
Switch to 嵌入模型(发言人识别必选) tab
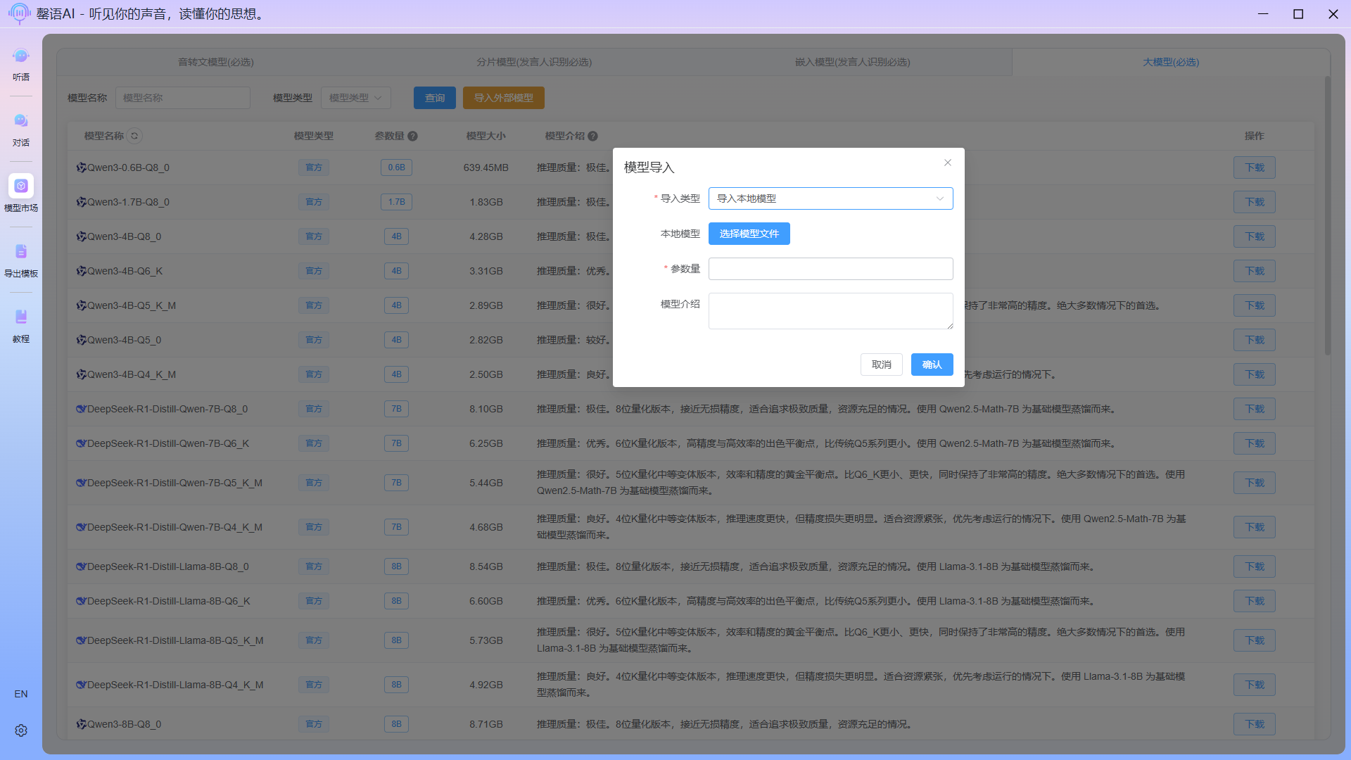[853, 62]
